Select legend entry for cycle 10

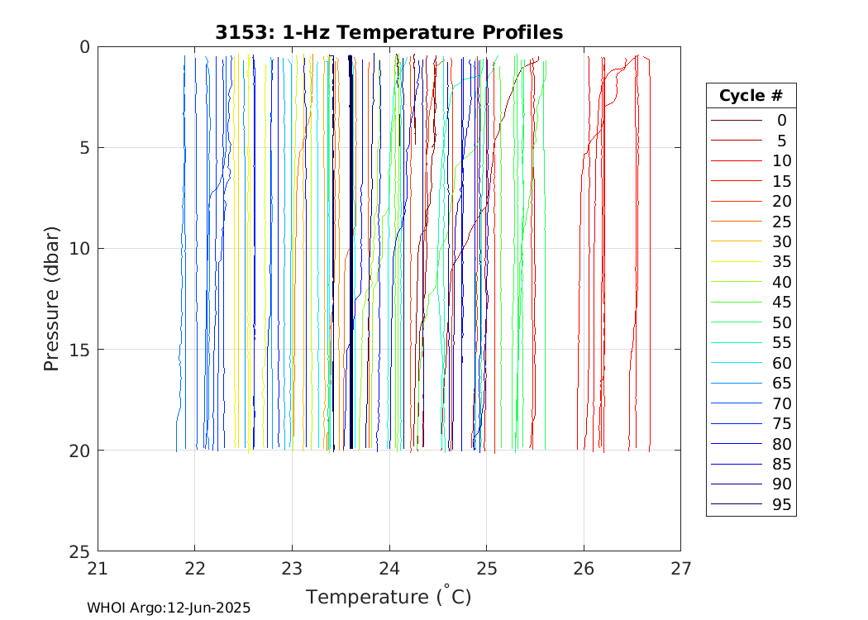pos(751,160)
